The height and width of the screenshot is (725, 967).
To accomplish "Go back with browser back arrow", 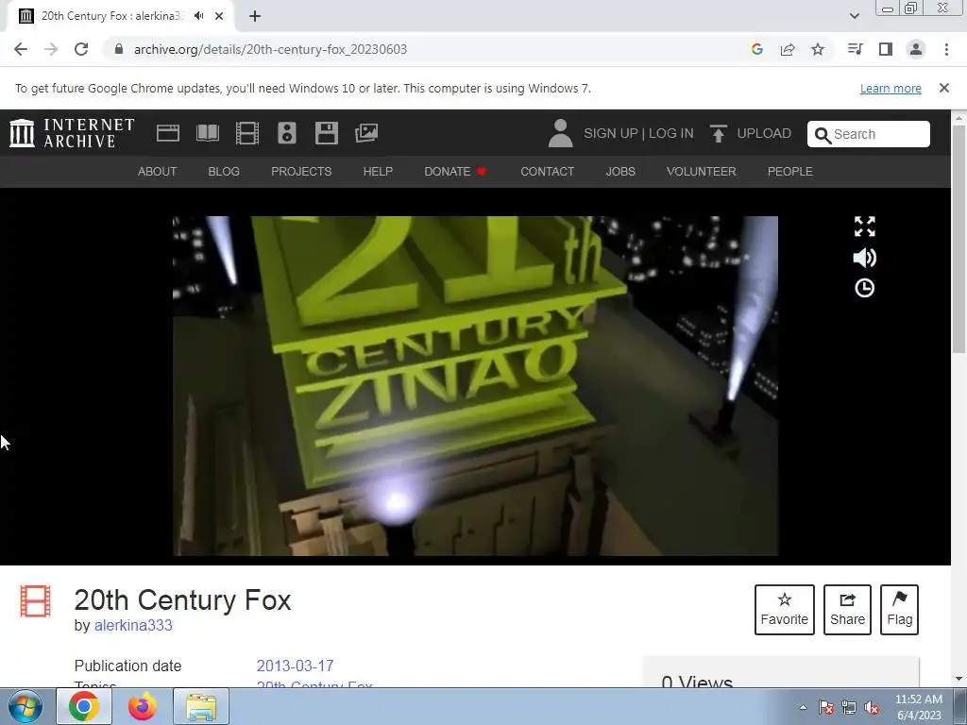I will click(21, 49).
